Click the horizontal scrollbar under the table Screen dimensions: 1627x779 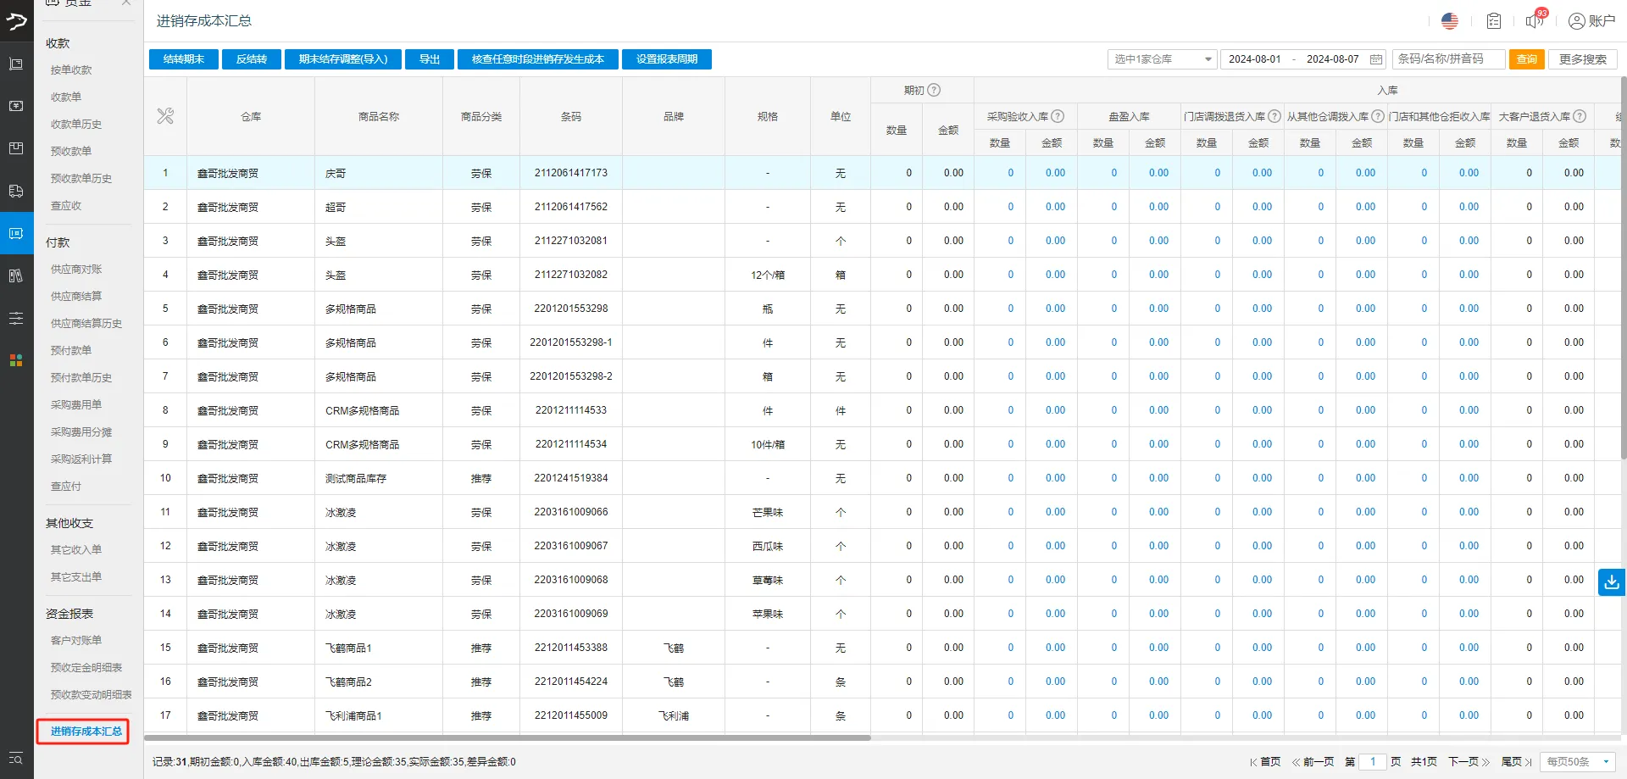[x=508, y=737]
